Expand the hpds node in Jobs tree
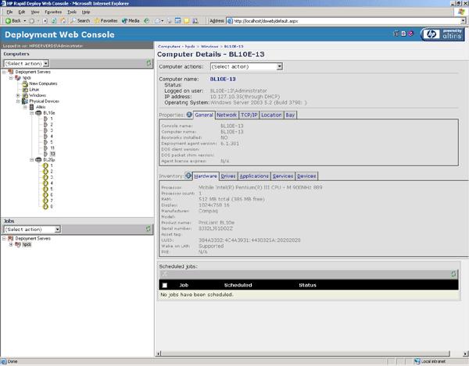 (x=11, y=244)
